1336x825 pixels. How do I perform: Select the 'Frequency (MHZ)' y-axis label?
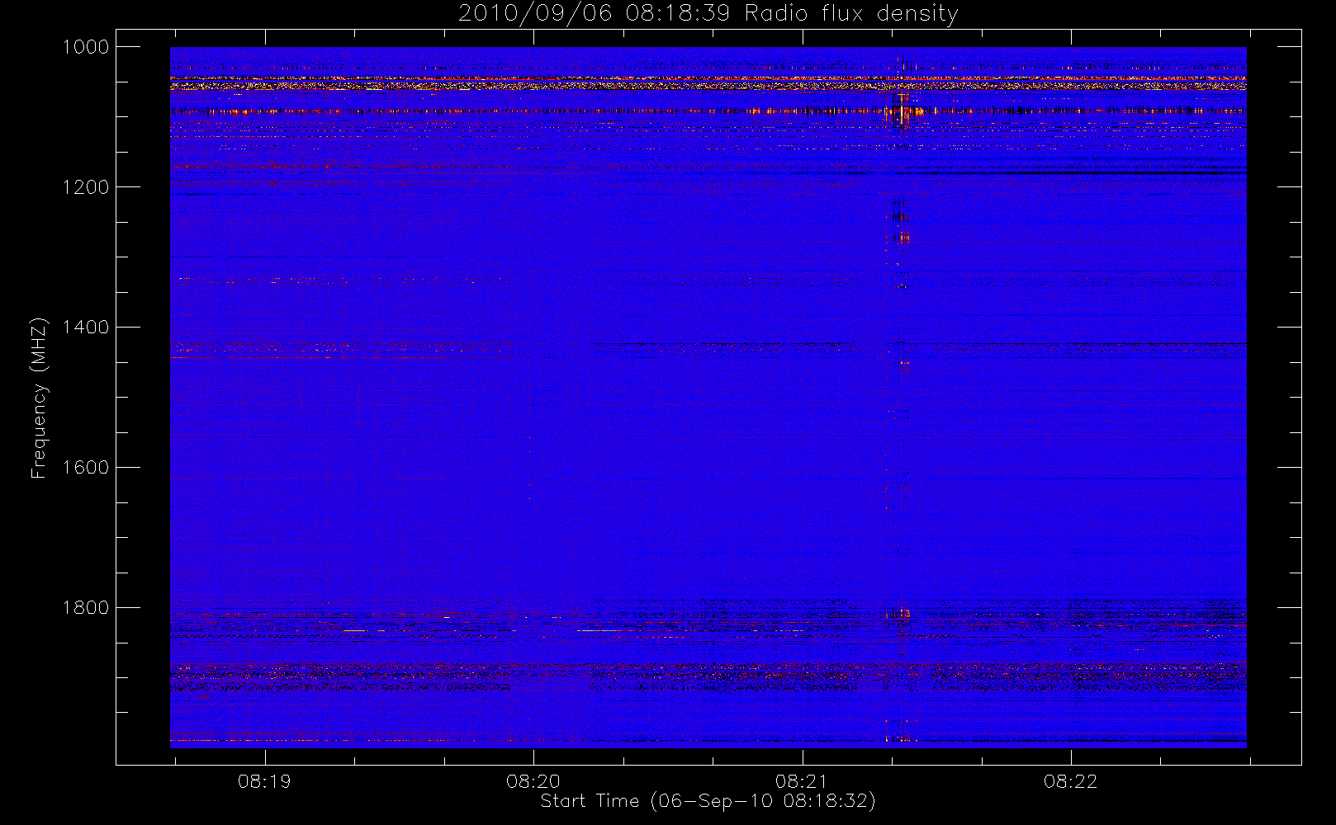[38, 398]
